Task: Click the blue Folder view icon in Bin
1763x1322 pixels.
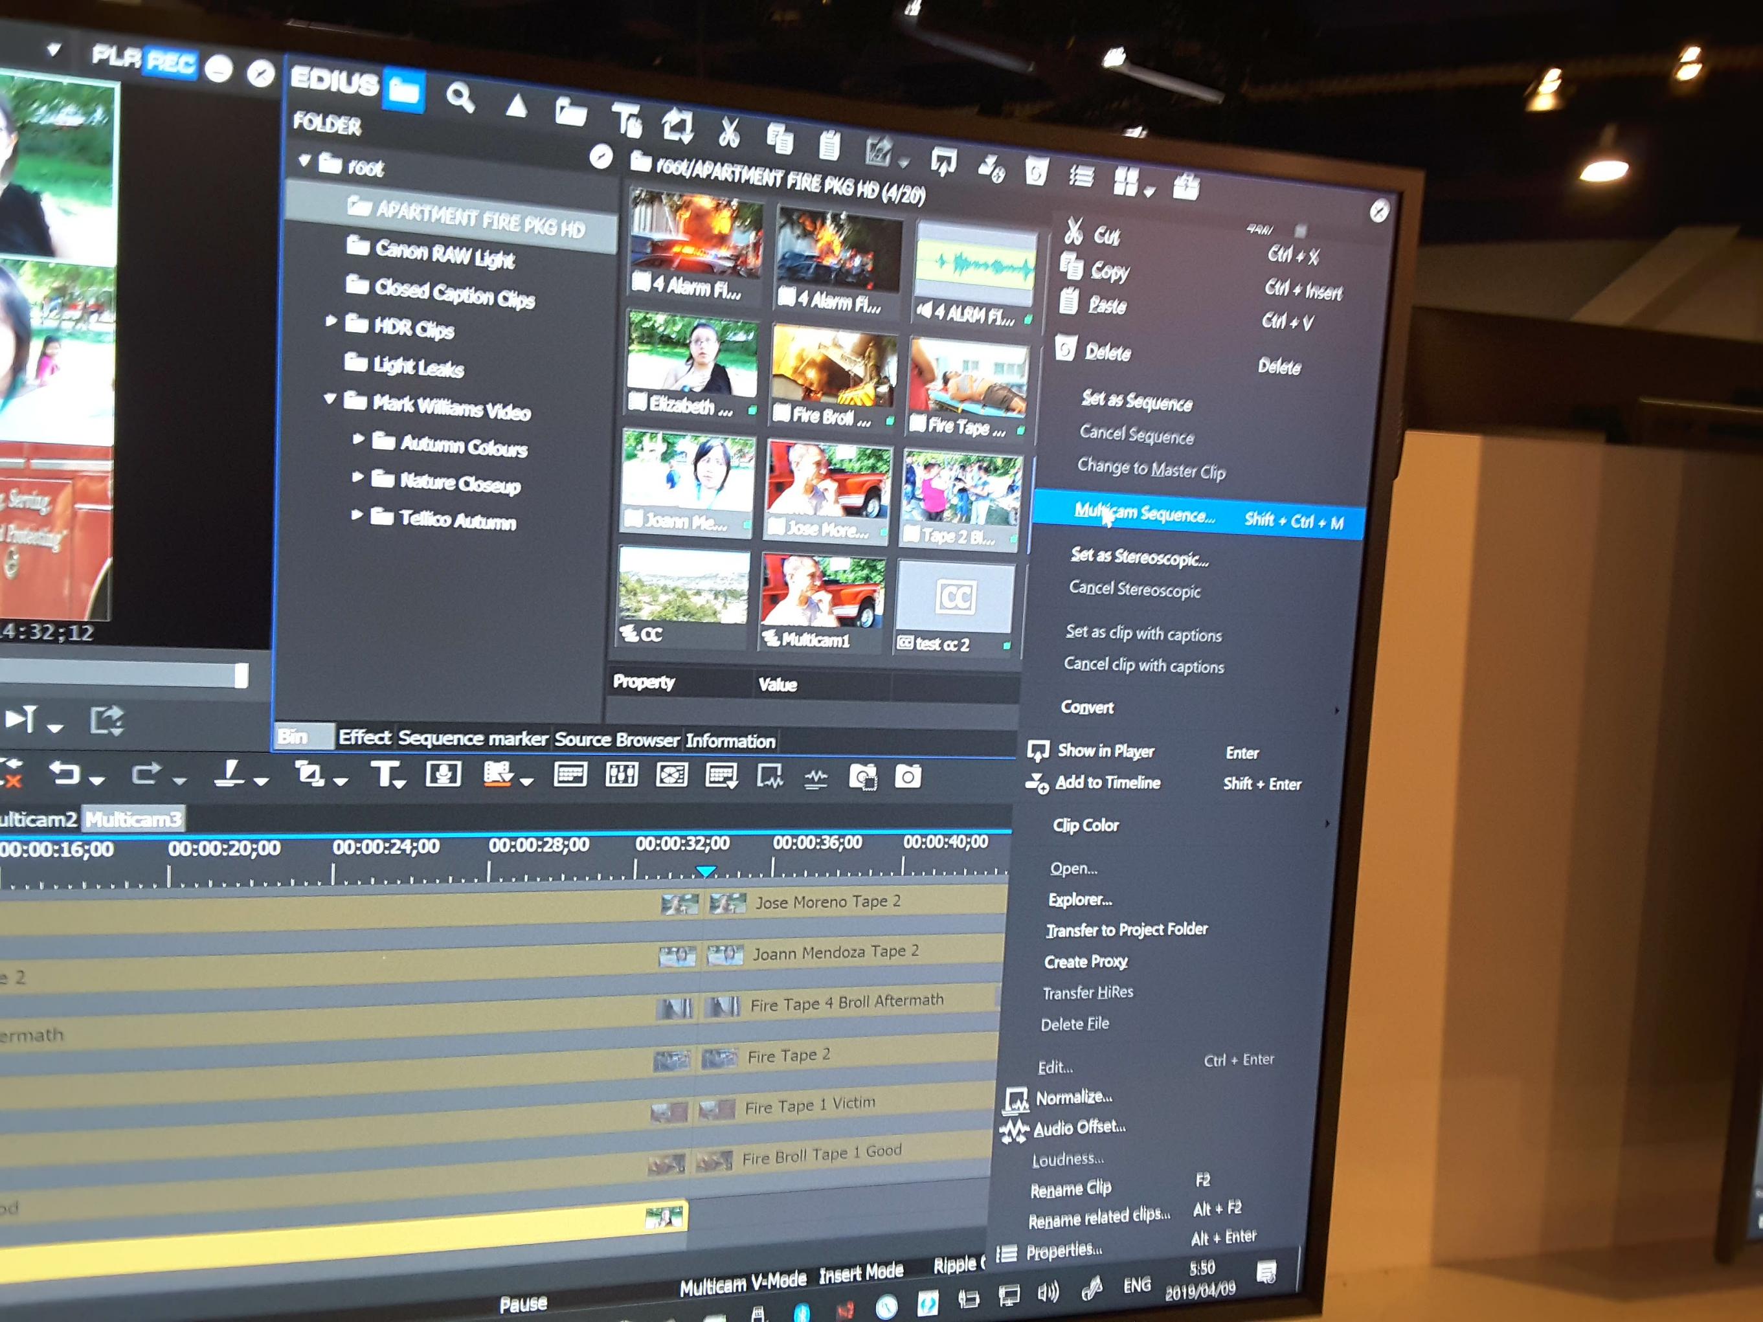Action: (x=403, y=91)
